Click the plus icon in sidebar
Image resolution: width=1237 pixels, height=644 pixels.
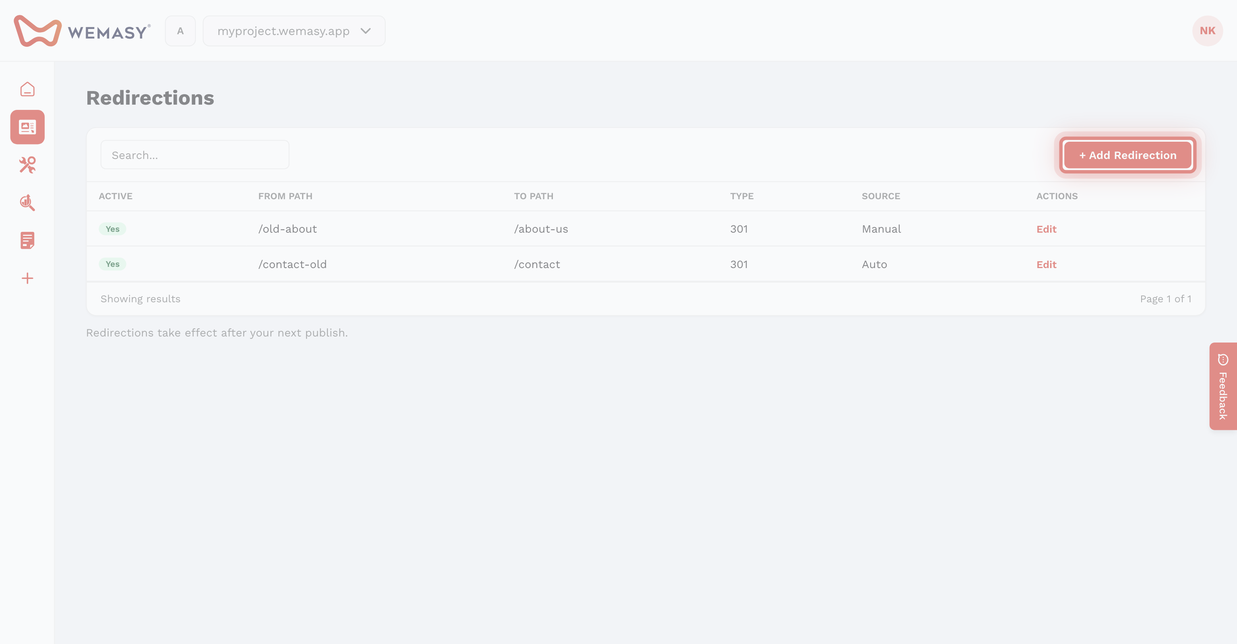point(27,279)
